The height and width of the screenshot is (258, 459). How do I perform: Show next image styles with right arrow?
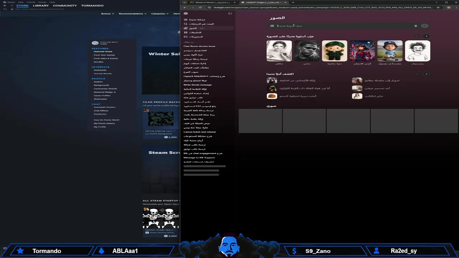click(426, 36)
